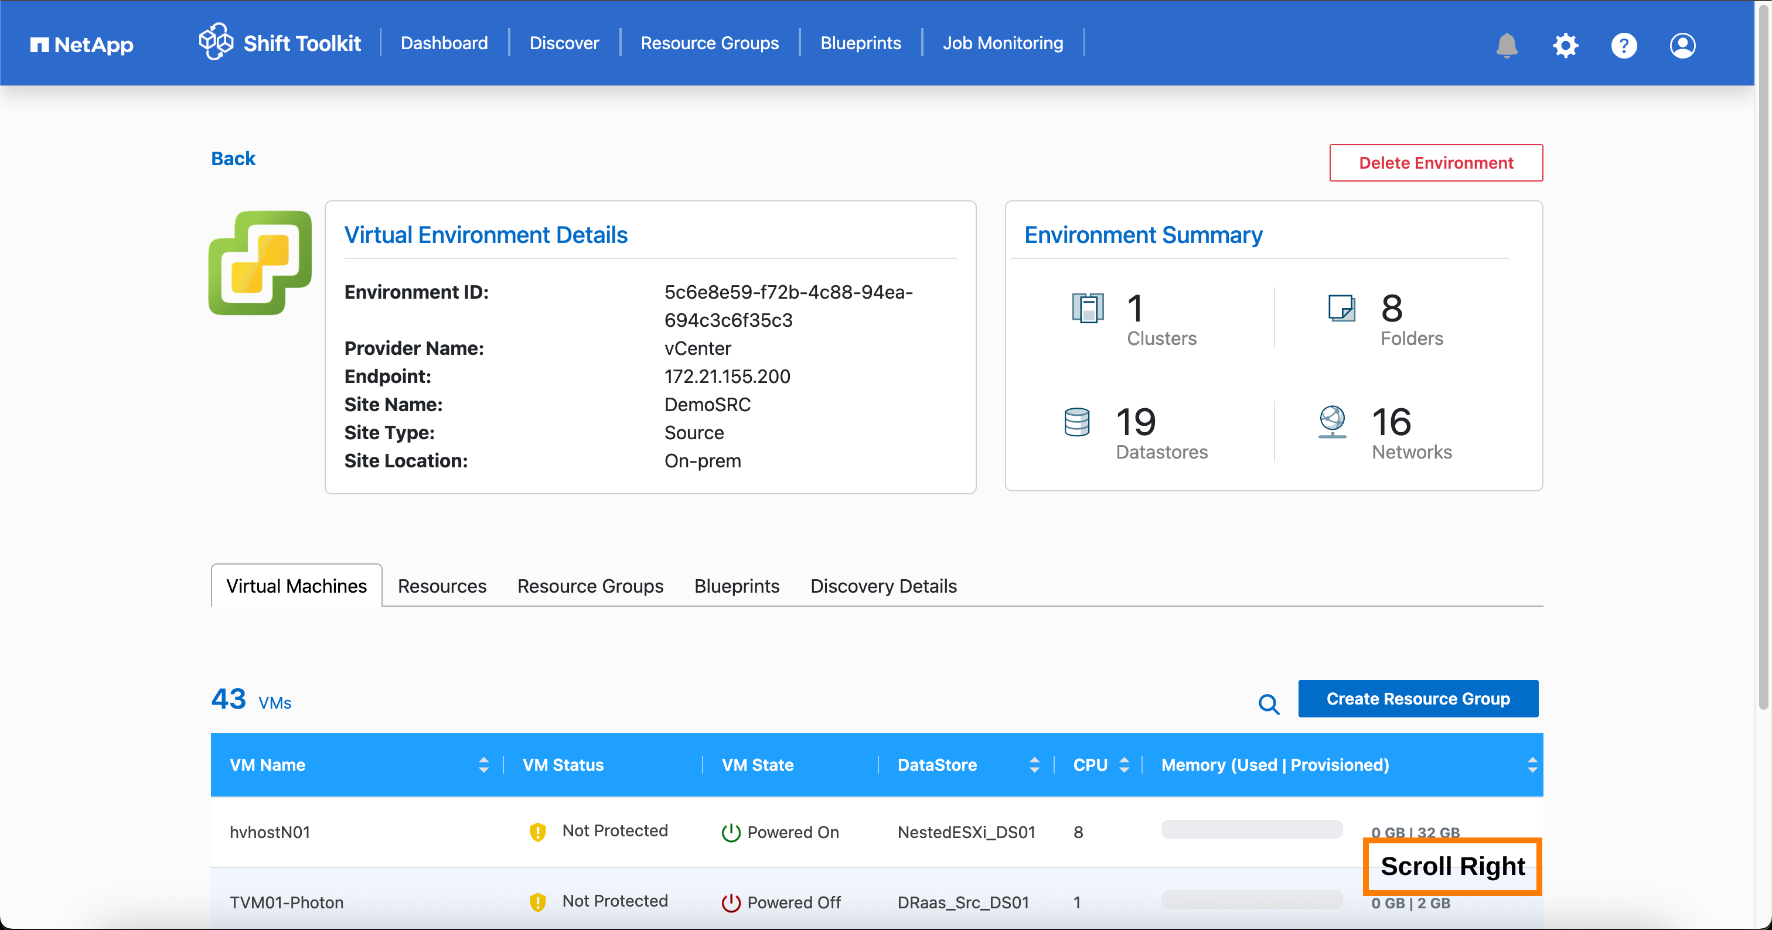Click TVM01-Photon Not Protected shield icon
Screen dimensions: 1772x930
tap(537, 902)
